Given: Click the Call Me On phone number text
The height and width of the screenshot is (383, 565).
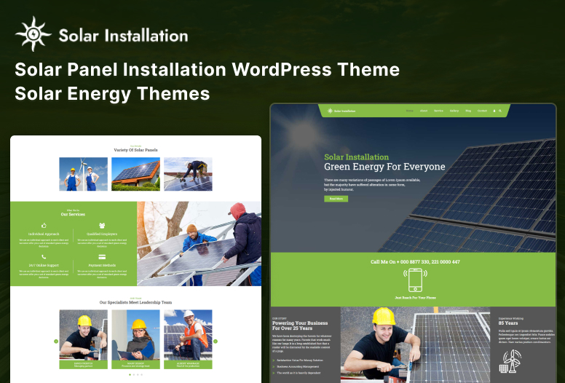Looking at the screenshot, I should [415, 261].
